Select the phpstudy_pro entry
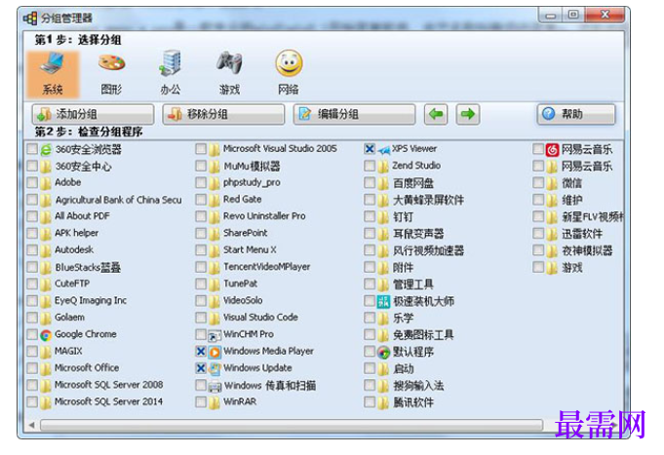Viewport: 664px width, 455px height. [x=252, y=183]
